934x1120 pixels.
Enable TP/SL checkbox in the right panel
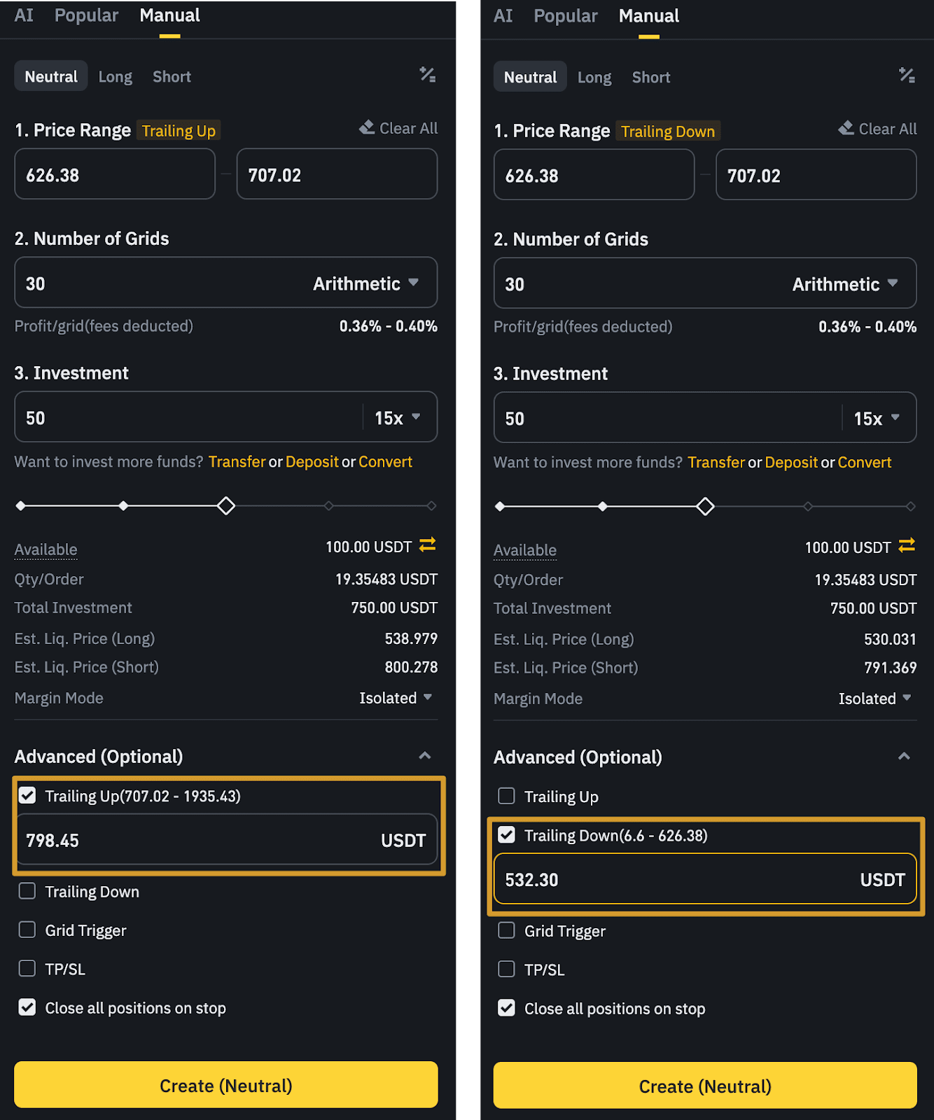point(506,969)
